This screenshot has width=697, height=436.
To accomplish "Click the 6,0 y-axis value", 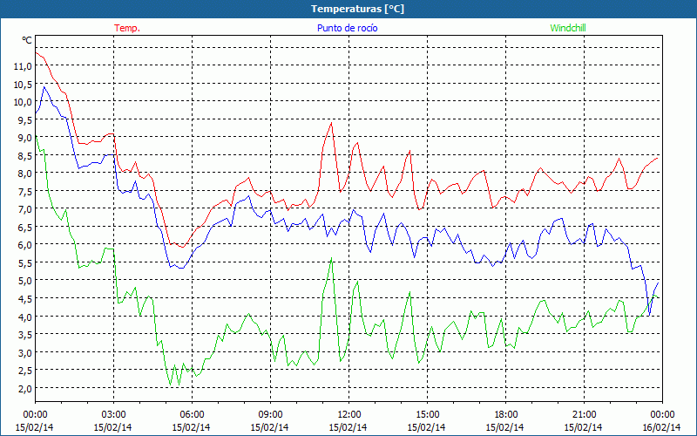I will 24,245.
